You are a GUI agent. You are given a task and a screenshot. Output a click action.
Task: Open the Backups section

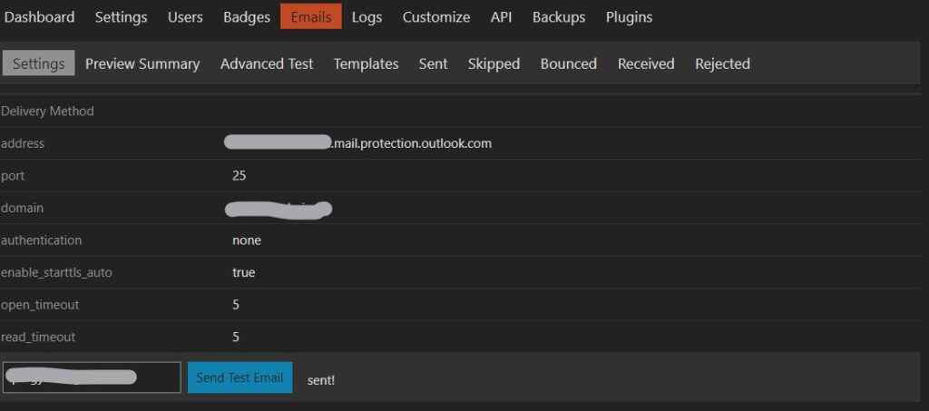(x=559, y=17)
